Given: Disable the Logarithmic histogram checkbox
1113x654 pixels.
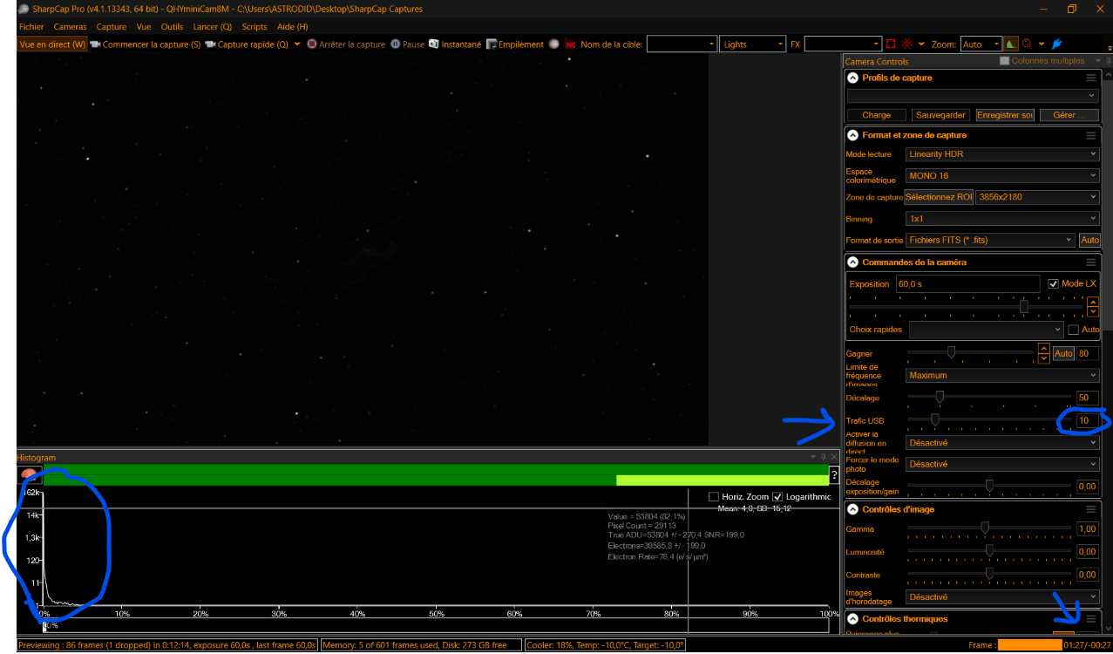Looking at the screenshot, I should (x=778, y=497).
